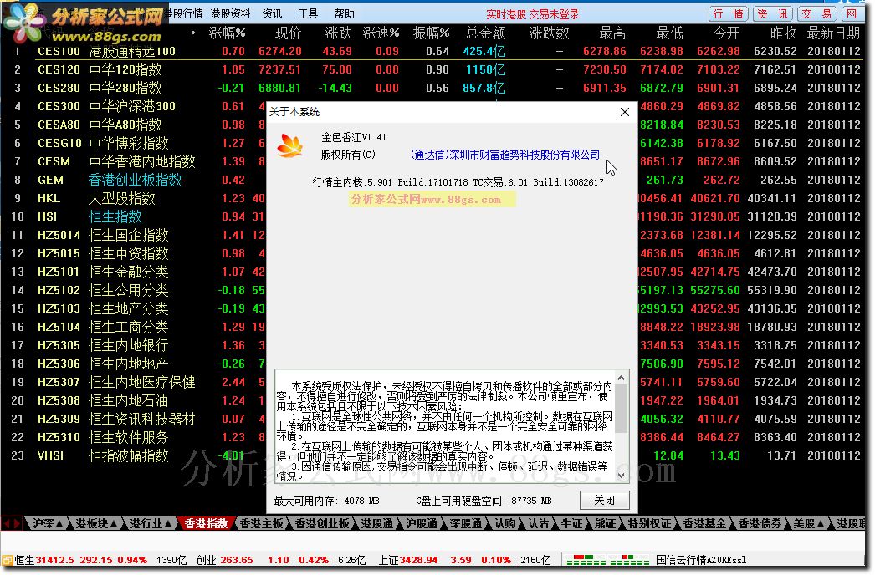Sort by the 最低 column header
The image size is (875, 575).
670,33
